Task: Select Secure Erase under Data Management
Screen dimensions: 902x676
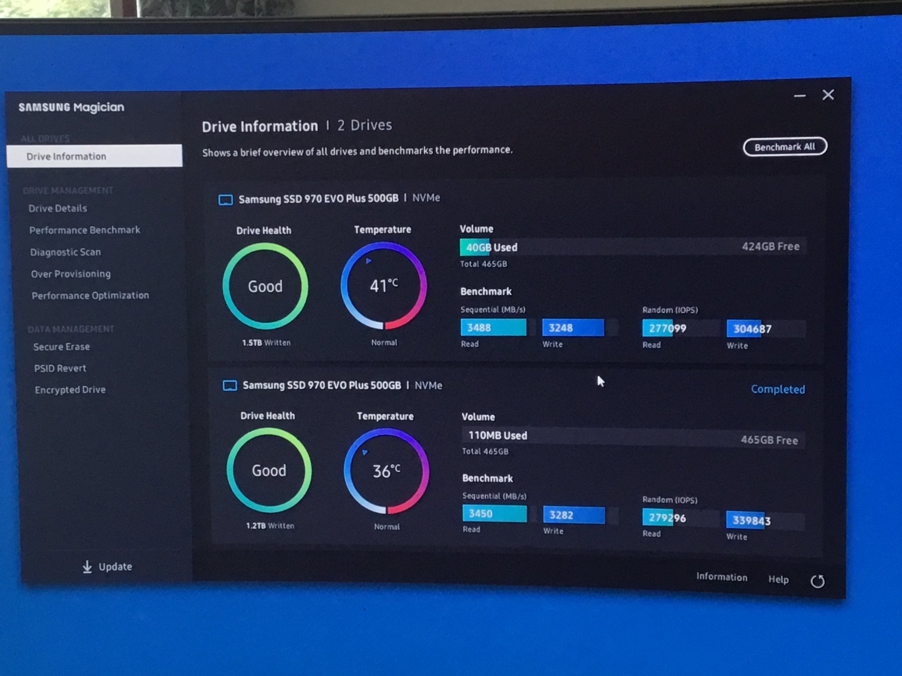Action: [x=61, y=347]
